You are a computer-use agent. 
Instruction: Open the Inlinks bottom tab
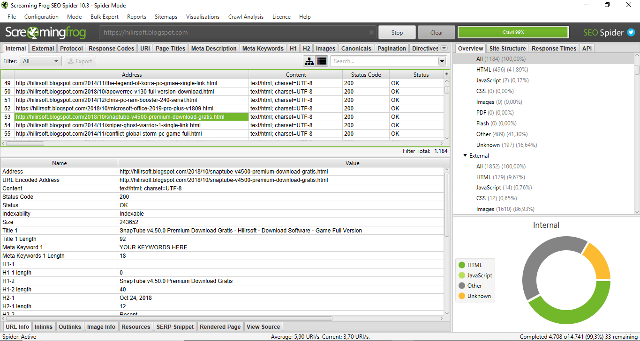[44, 326]
